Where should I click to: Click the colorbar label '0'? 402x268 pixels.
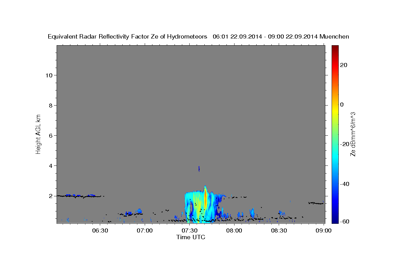(342, 105)
